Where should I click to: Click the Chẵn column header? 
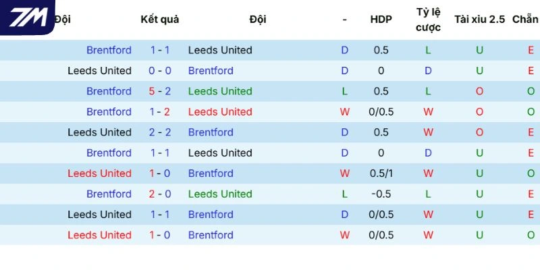[525, 20]
